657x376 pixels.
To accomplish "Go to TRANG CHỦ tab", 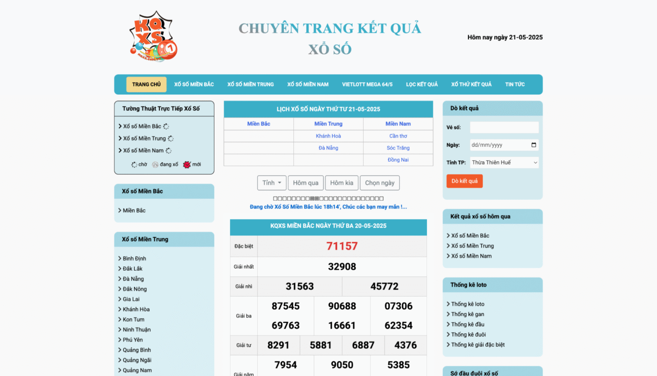I will coord(146,85).
